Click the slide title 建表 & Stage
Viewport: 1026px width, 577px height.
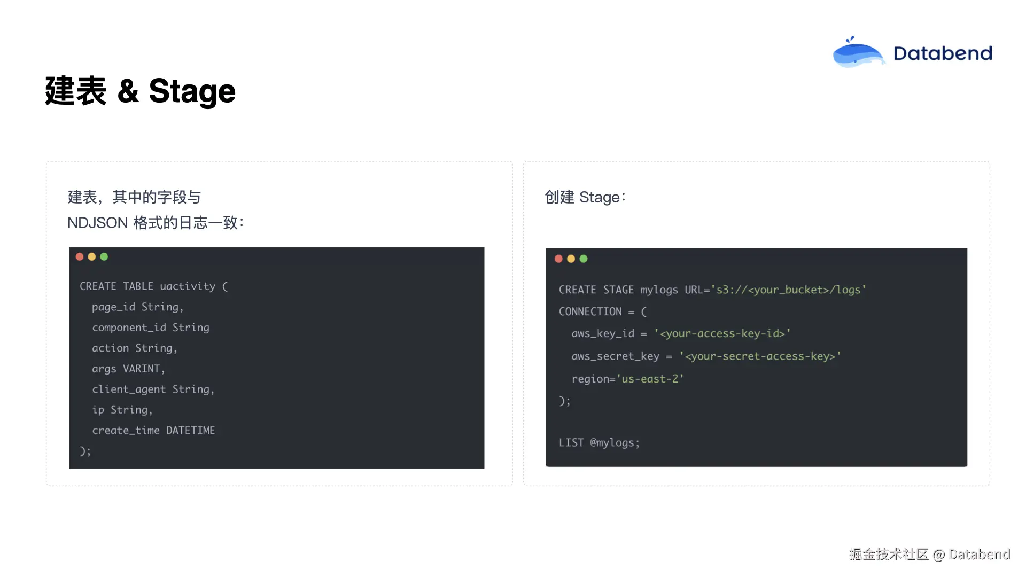140,91
